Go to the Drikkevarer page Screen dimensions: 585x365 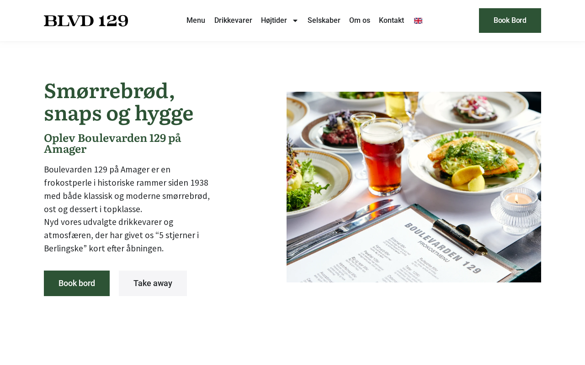point(233,21)
